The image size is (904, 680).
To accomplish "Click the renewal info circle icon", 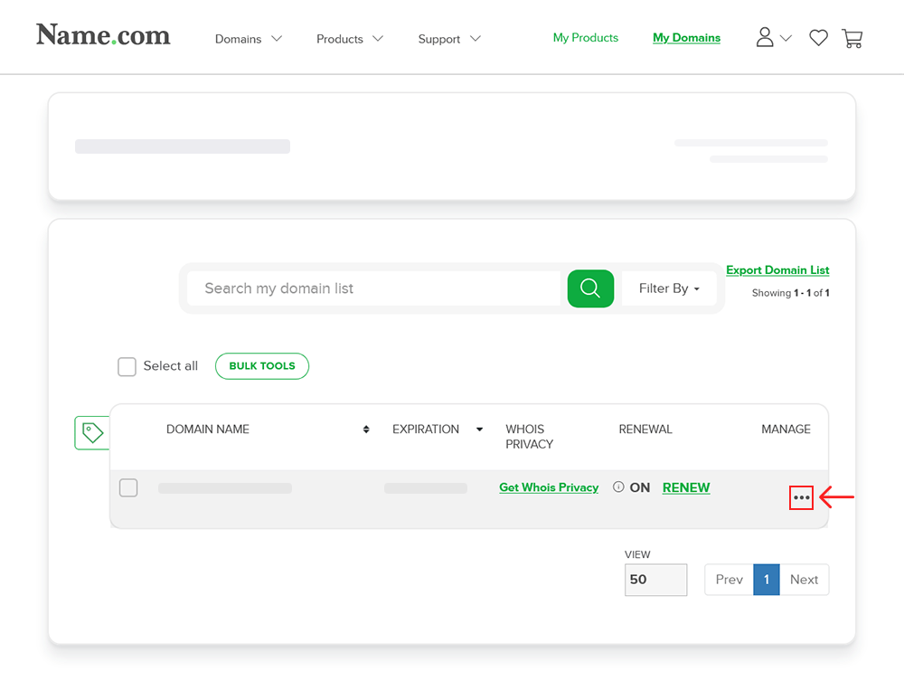I will pyautogui.click(x=618, y=486).
